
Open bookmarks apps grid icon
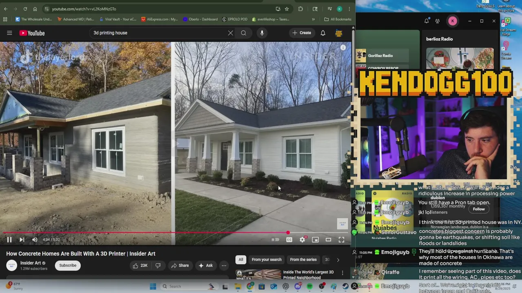pyautogui.click(x=5, y=19)
